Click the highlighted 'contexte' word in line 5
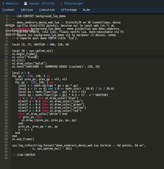This screenshot has height=169, width=164. click(x=23, y=29)
